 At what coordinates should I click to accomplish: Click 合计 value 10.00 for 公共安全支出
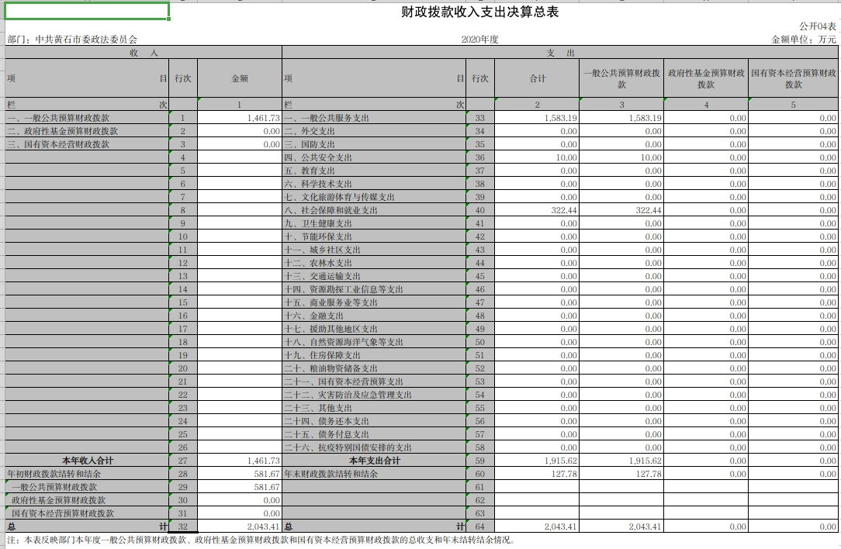click(x=537, y=157)
